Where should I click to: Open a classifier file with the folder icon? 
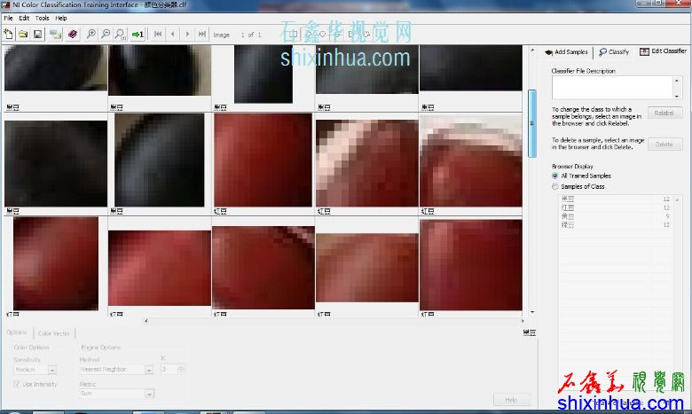tap(23, 35)
